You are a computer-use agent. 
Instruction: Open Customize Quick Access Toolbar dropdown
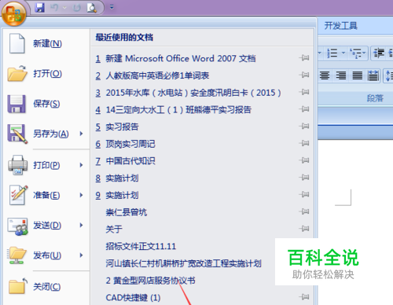click(112, 7)
